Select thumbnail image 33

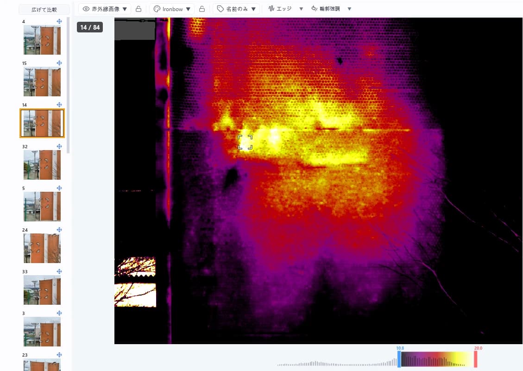(x=42, y=290)
